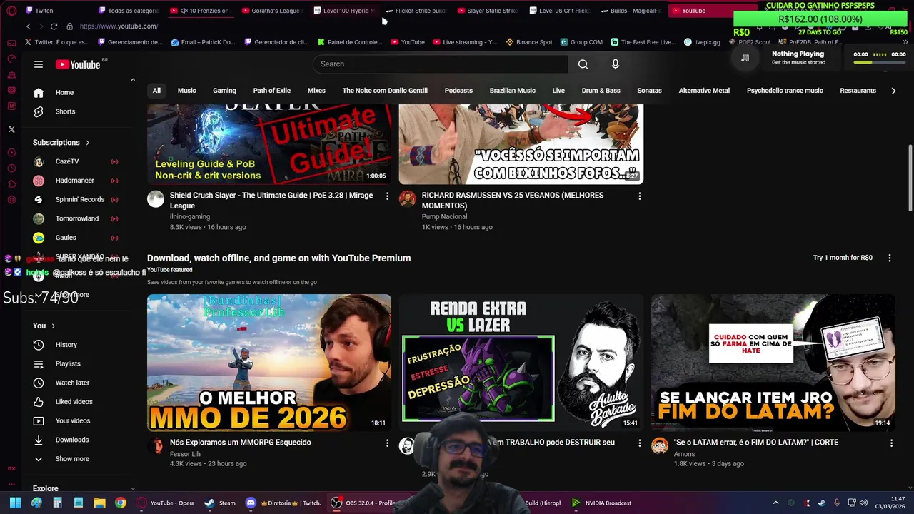914x514 pixels.
Task: Select the Music filter chip
Action: coord(186,91)
